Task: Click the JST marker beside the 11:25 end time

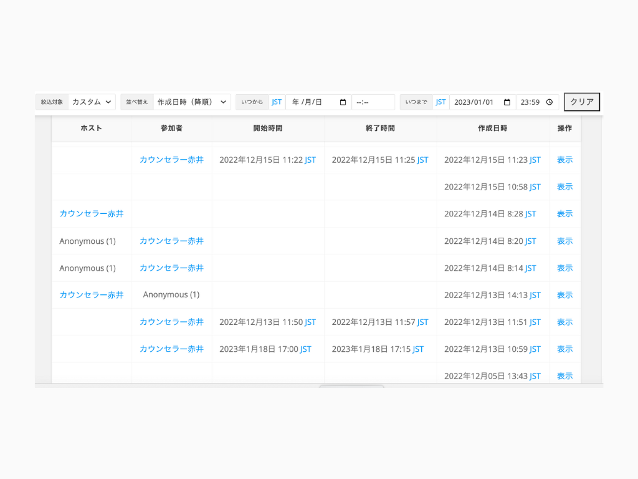Action: coord(422,160)
